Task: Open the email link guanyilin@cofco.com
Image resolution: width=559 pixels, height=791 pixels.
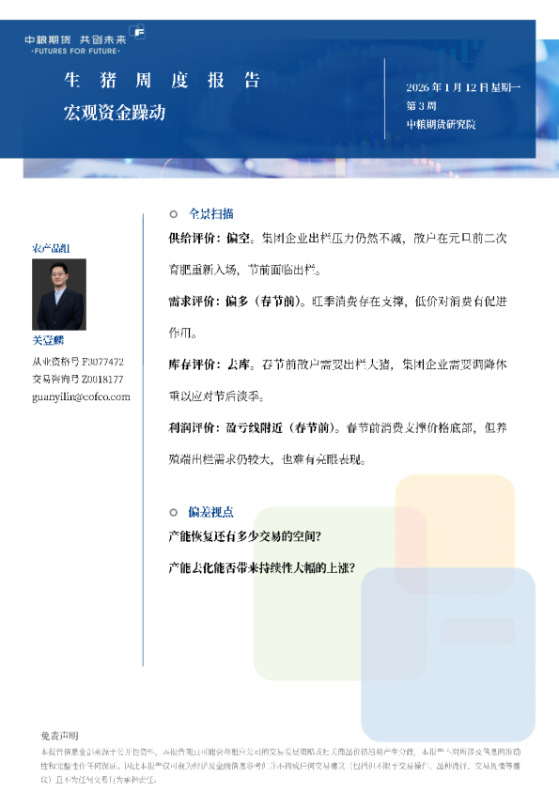Action: 81,397
